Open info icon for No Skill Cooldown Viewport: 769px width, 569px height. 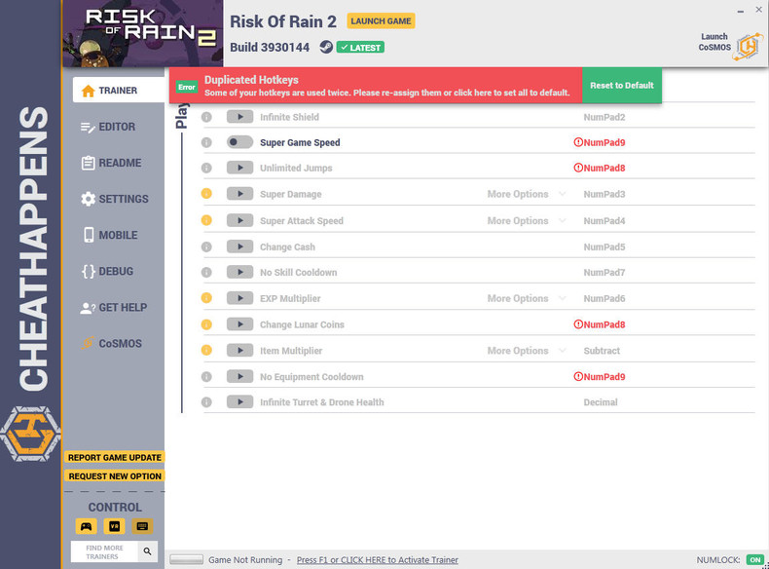(x=206, y=272)
